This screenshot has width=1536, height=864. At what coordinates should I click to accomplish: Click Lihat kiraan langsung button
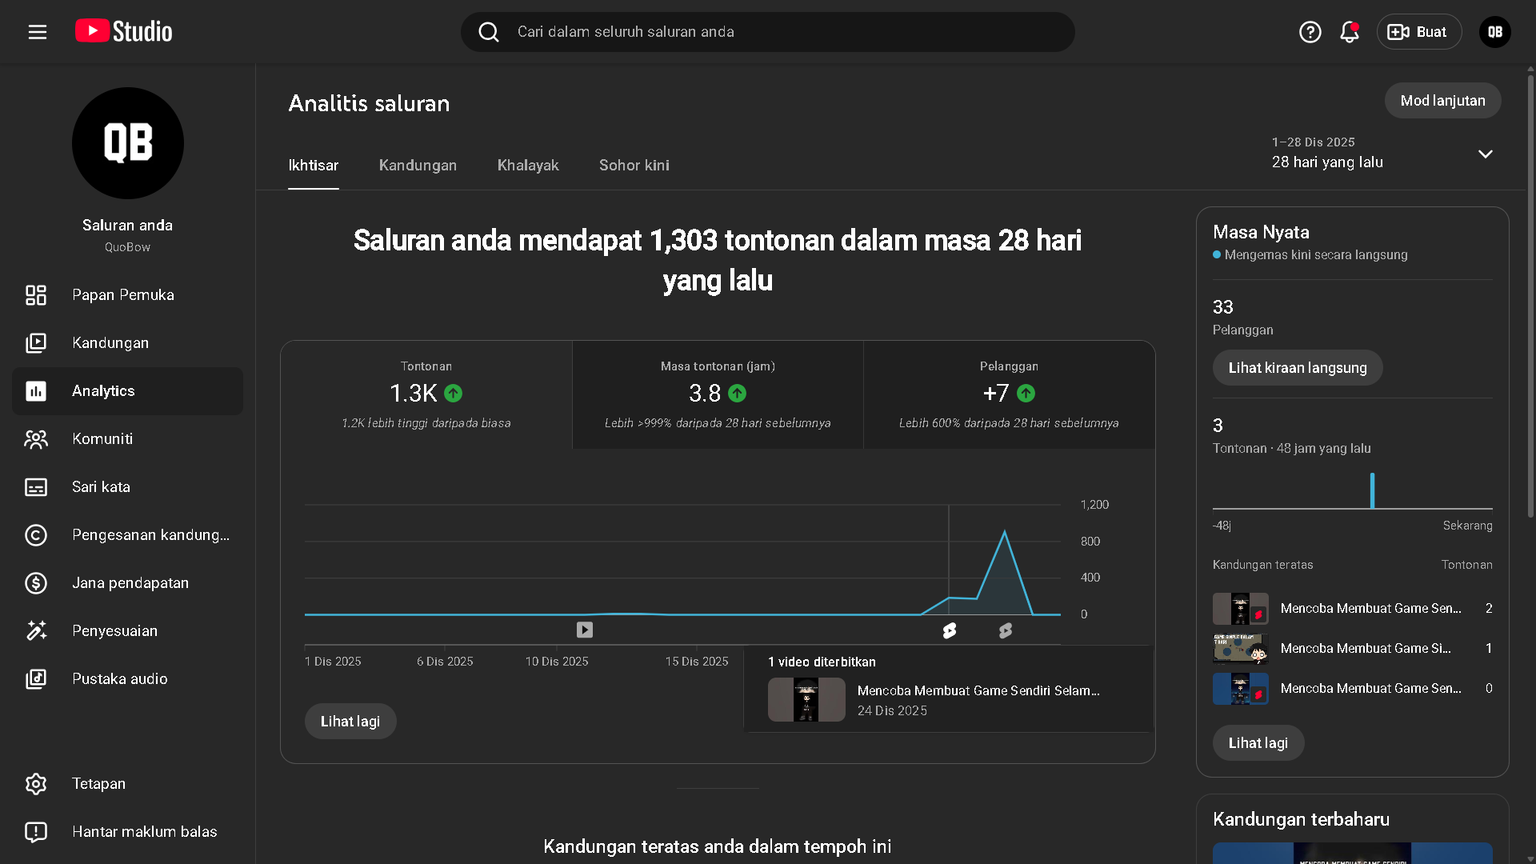1297,368
